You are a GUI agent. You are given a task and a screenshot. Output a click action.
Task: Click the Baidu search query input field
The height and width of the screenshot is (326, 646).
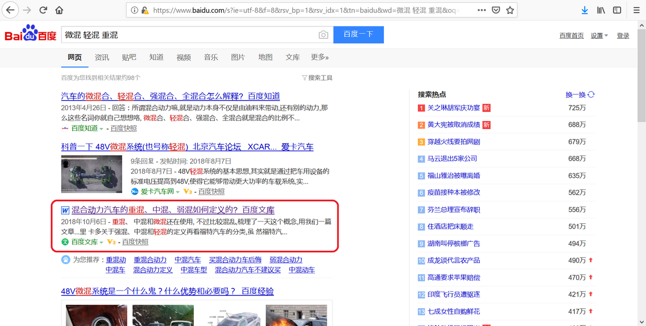188,35
